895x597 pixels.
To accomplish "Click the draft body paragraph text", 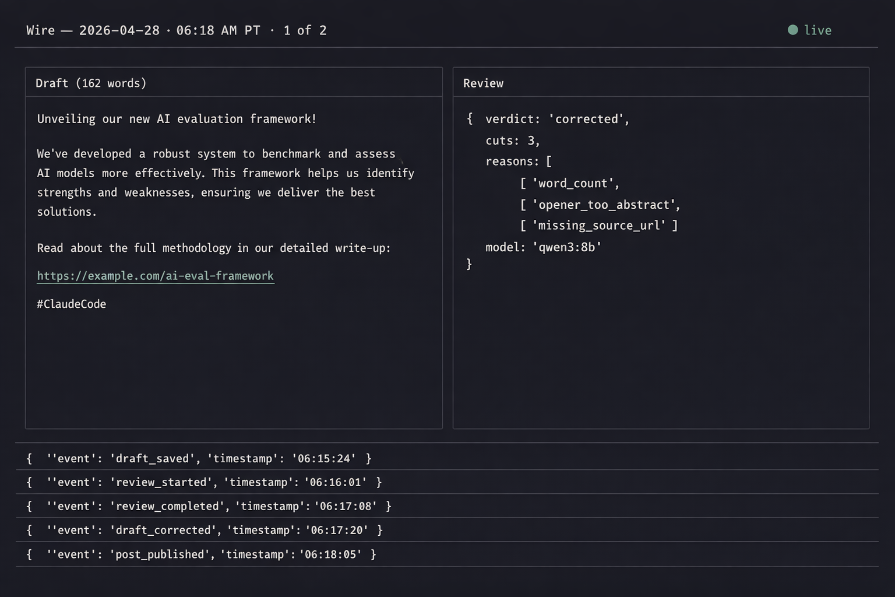I will click(x=225, y=182).
